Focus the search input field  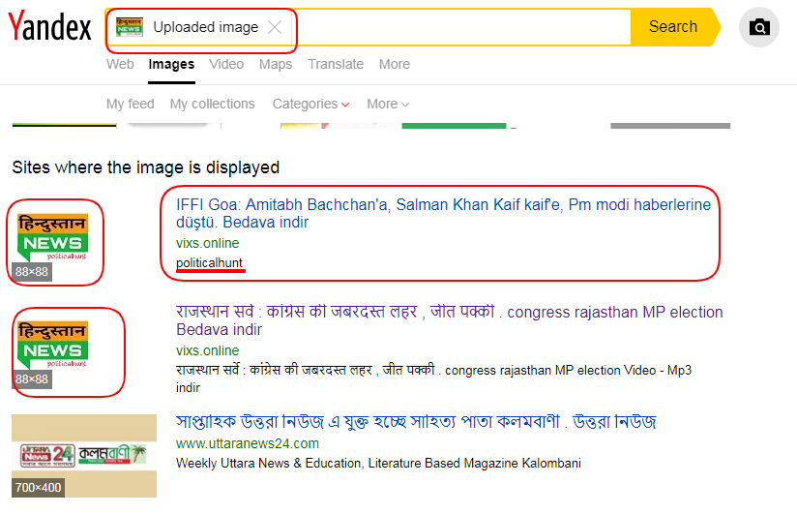(x=460, y=27)
